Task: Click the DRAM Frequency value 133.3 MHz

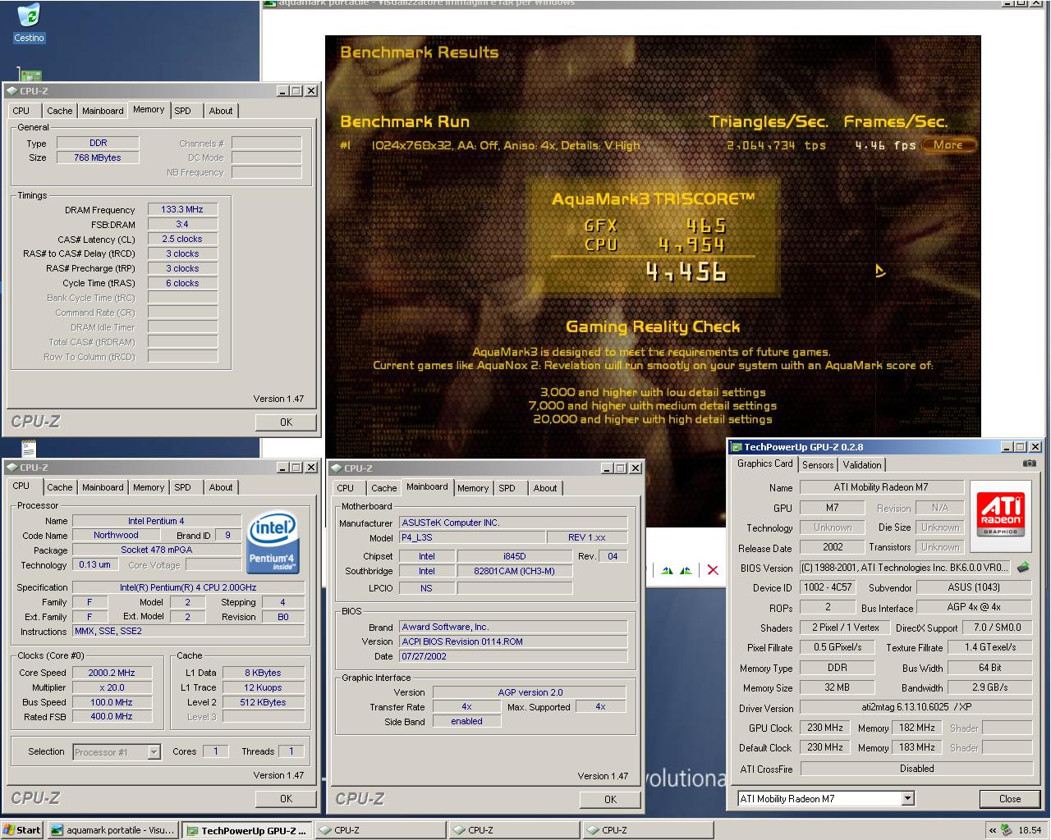Action: click(x=182, y=209)
